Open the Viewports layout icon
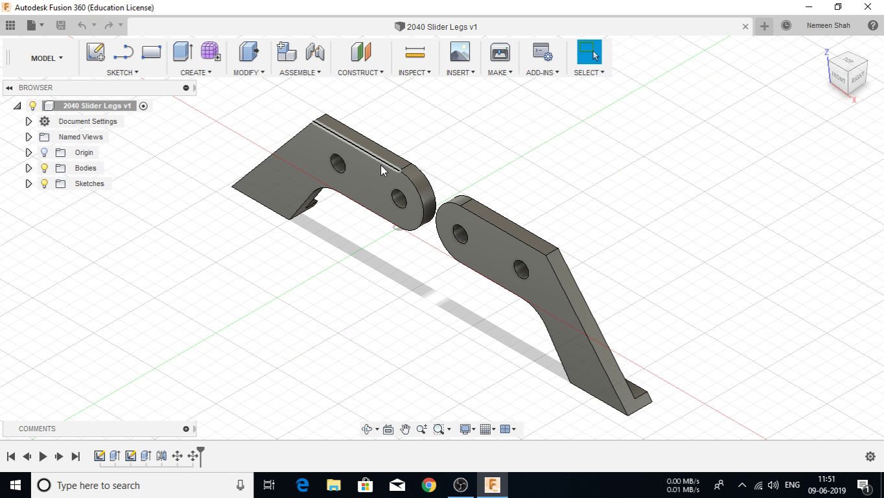Image resolution: width=884 pixels, height=498 pixels. (505, 429)
